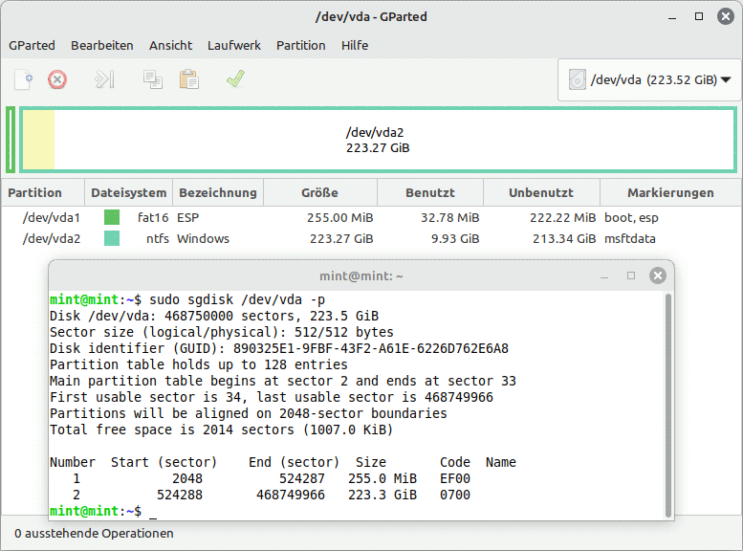
Task: Click the Markierungen column header
Action: 670,192
